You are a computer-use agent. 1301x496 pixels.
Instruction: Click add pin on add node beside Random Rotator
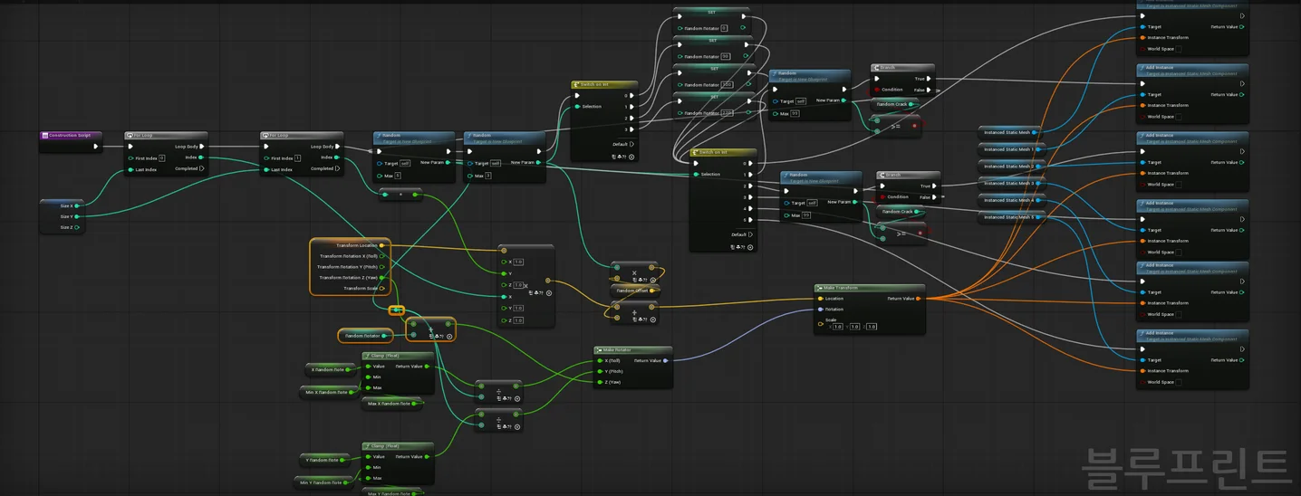[449, 336]
